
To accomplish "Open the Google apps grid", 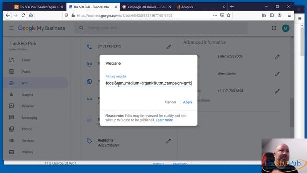I will [274, 28].
